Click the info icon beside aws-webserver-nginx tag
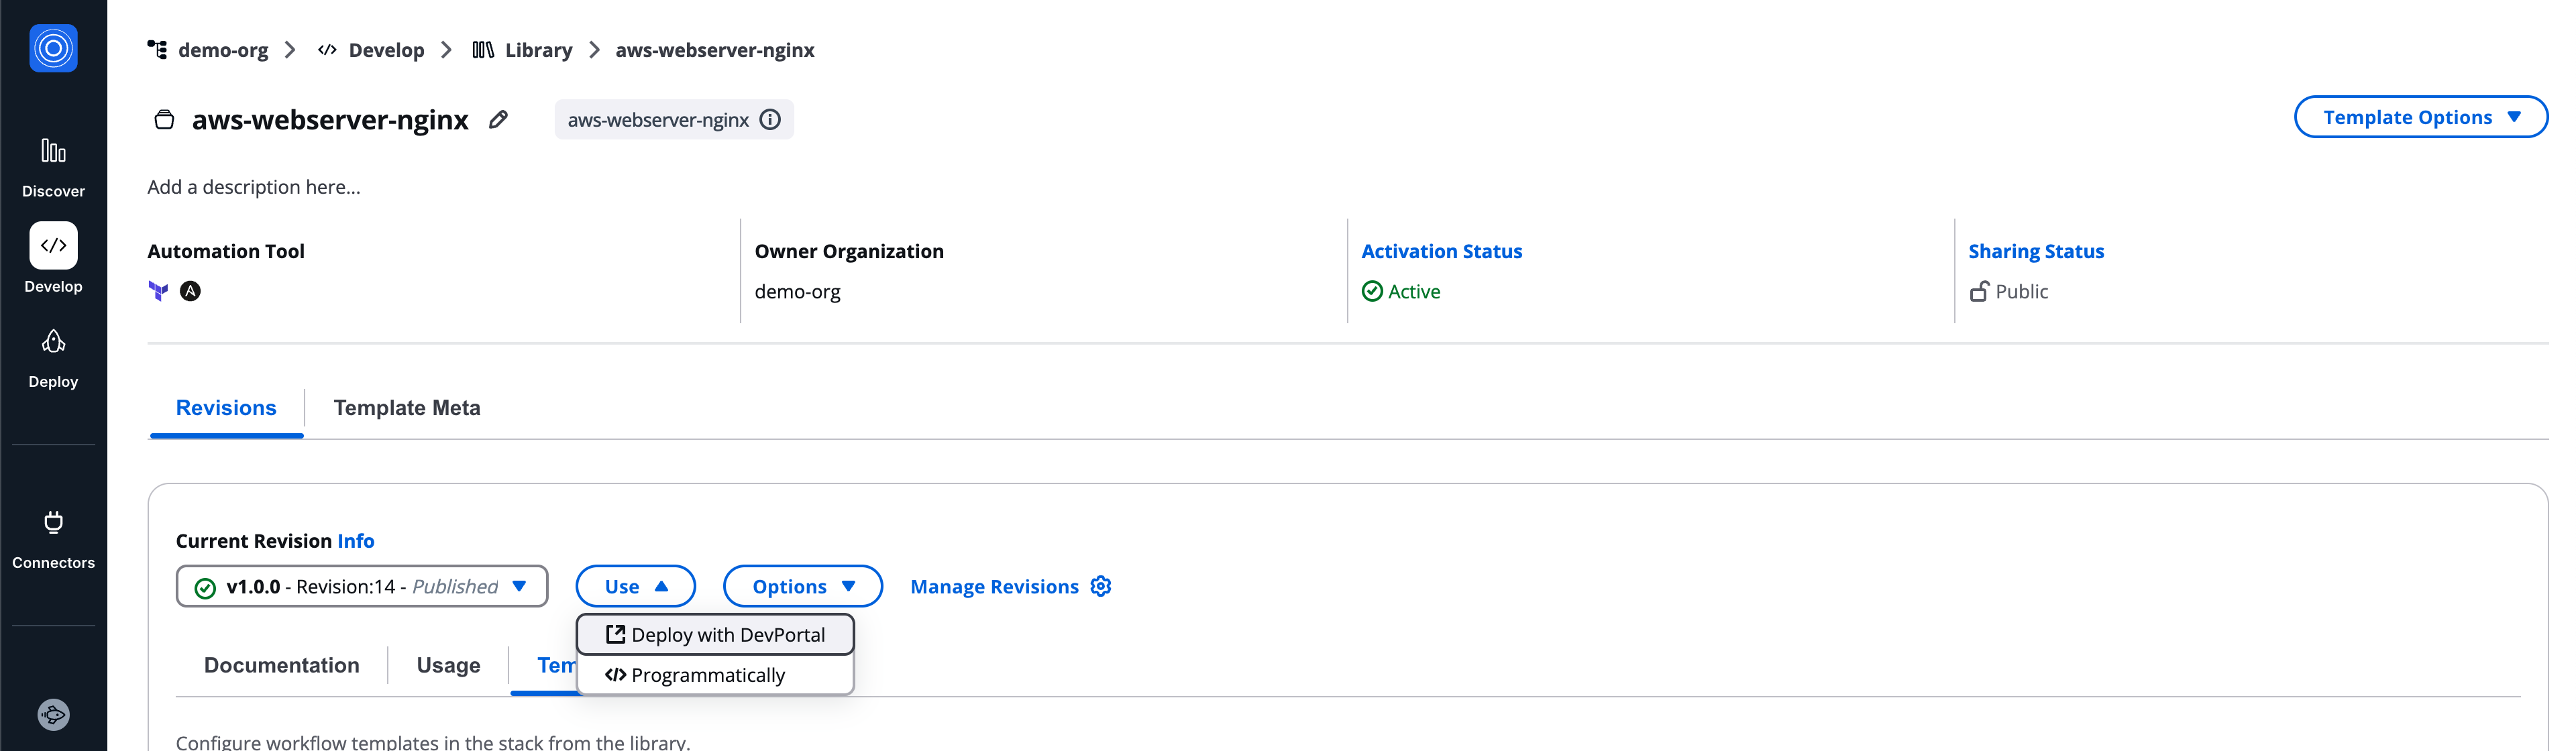 [x=770, y=120]
